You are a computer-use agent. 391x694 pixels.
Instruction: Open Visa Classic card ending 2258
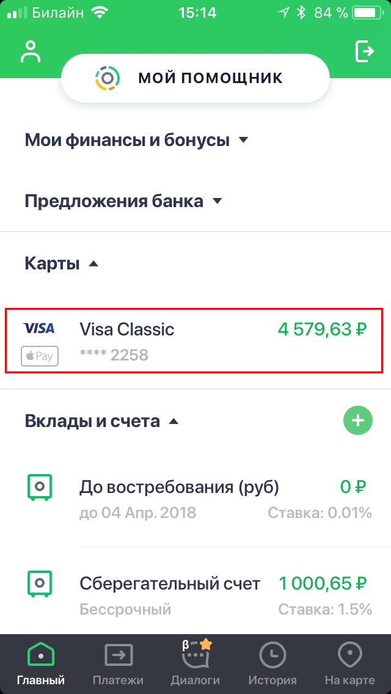tap(195, 341)
